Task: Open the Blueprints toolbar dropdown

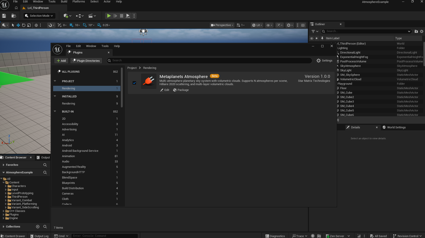Action: click(x=79, y=16)
